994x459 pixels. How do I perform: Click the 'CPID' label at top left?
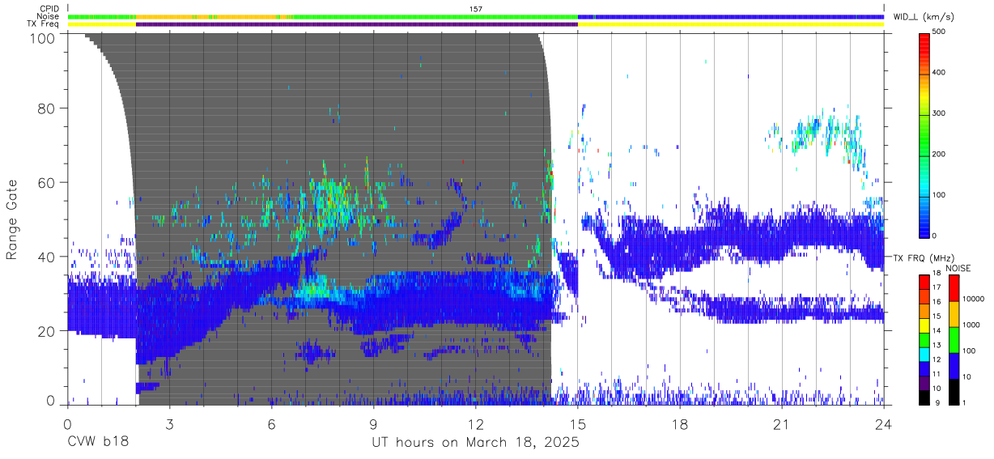tap(49, 9)
